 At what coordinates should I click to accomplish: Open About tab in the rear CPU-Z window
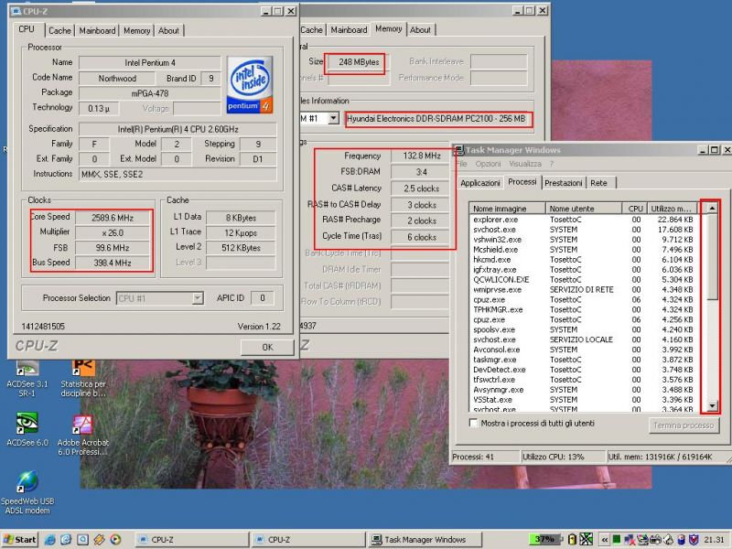click(x=420, y=30)
